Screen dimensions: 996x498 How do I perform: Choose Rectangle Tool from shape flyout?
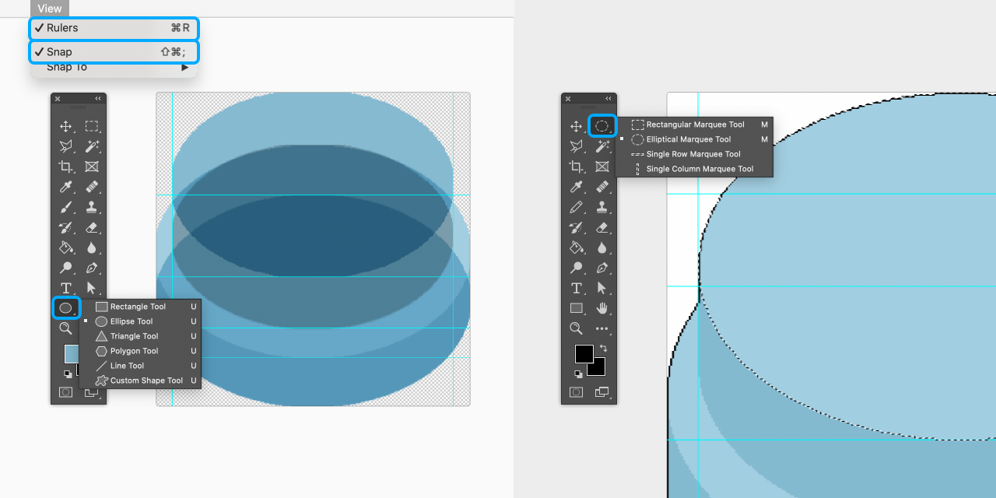[x=140, y=307]
